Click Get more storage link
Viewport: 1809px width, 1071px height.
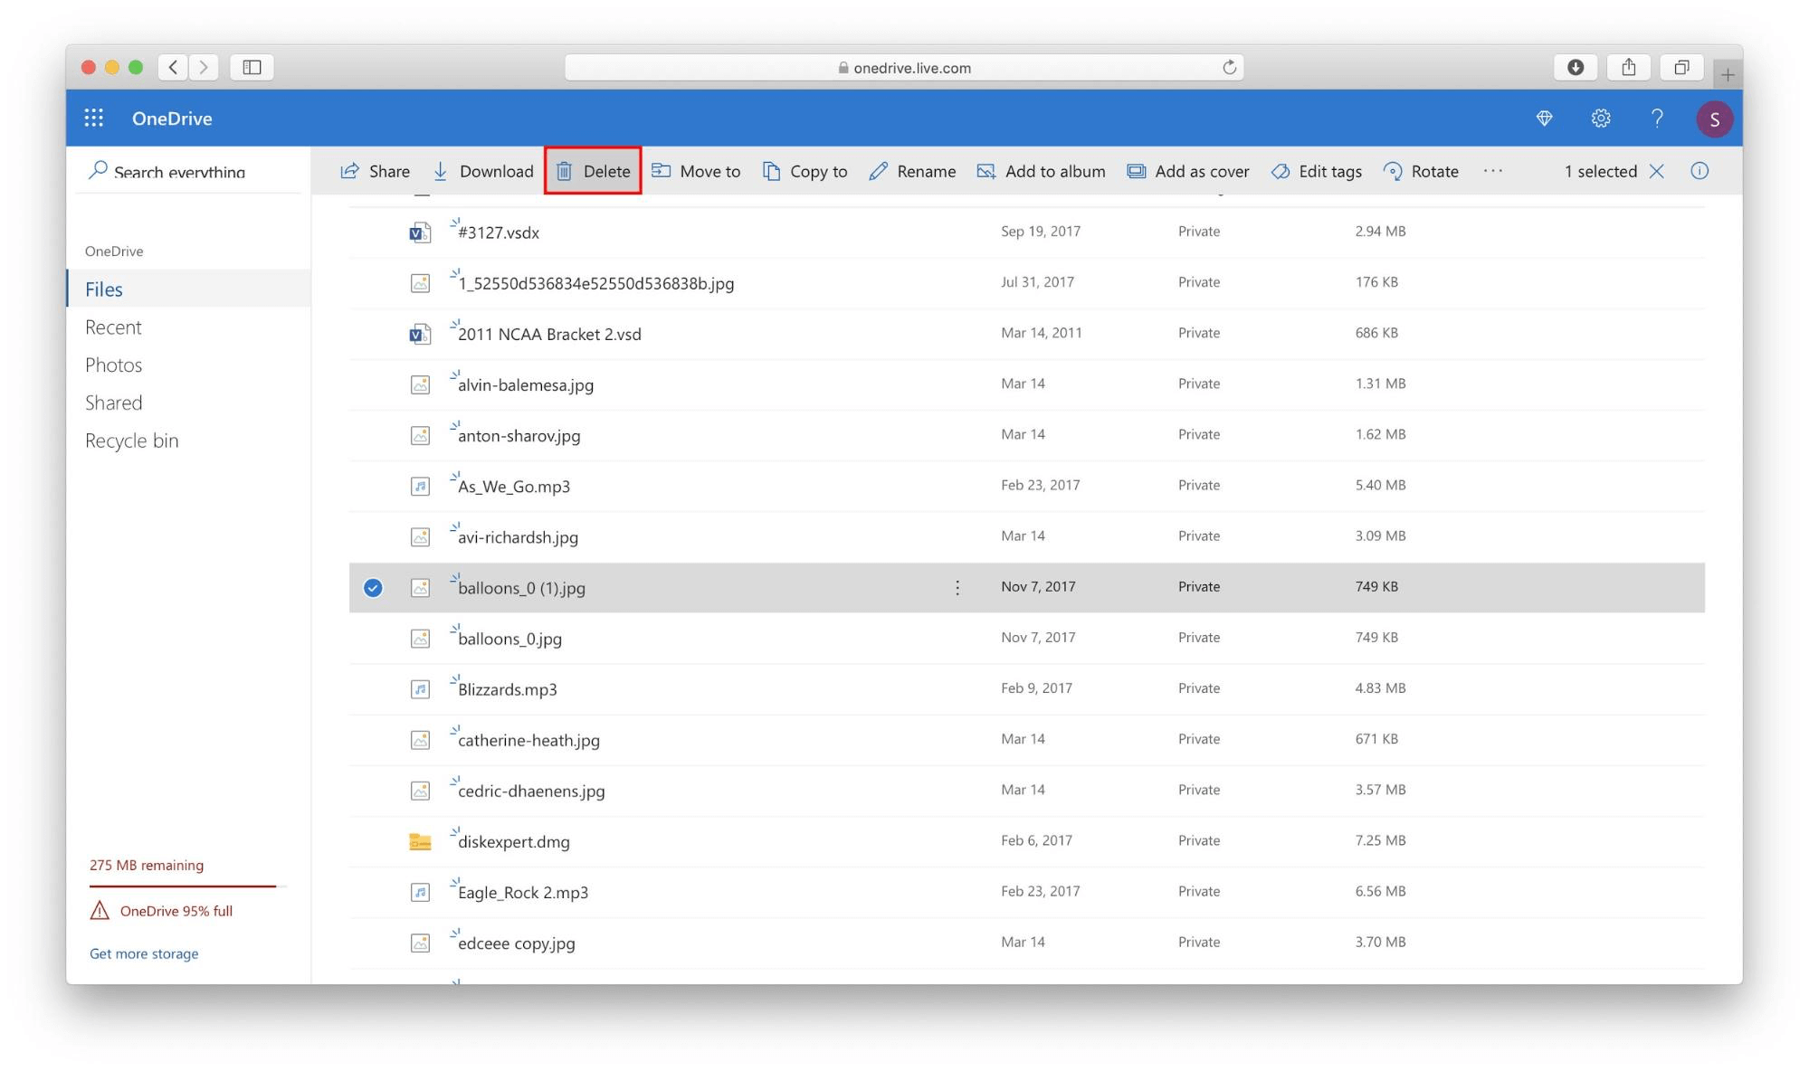143,953
